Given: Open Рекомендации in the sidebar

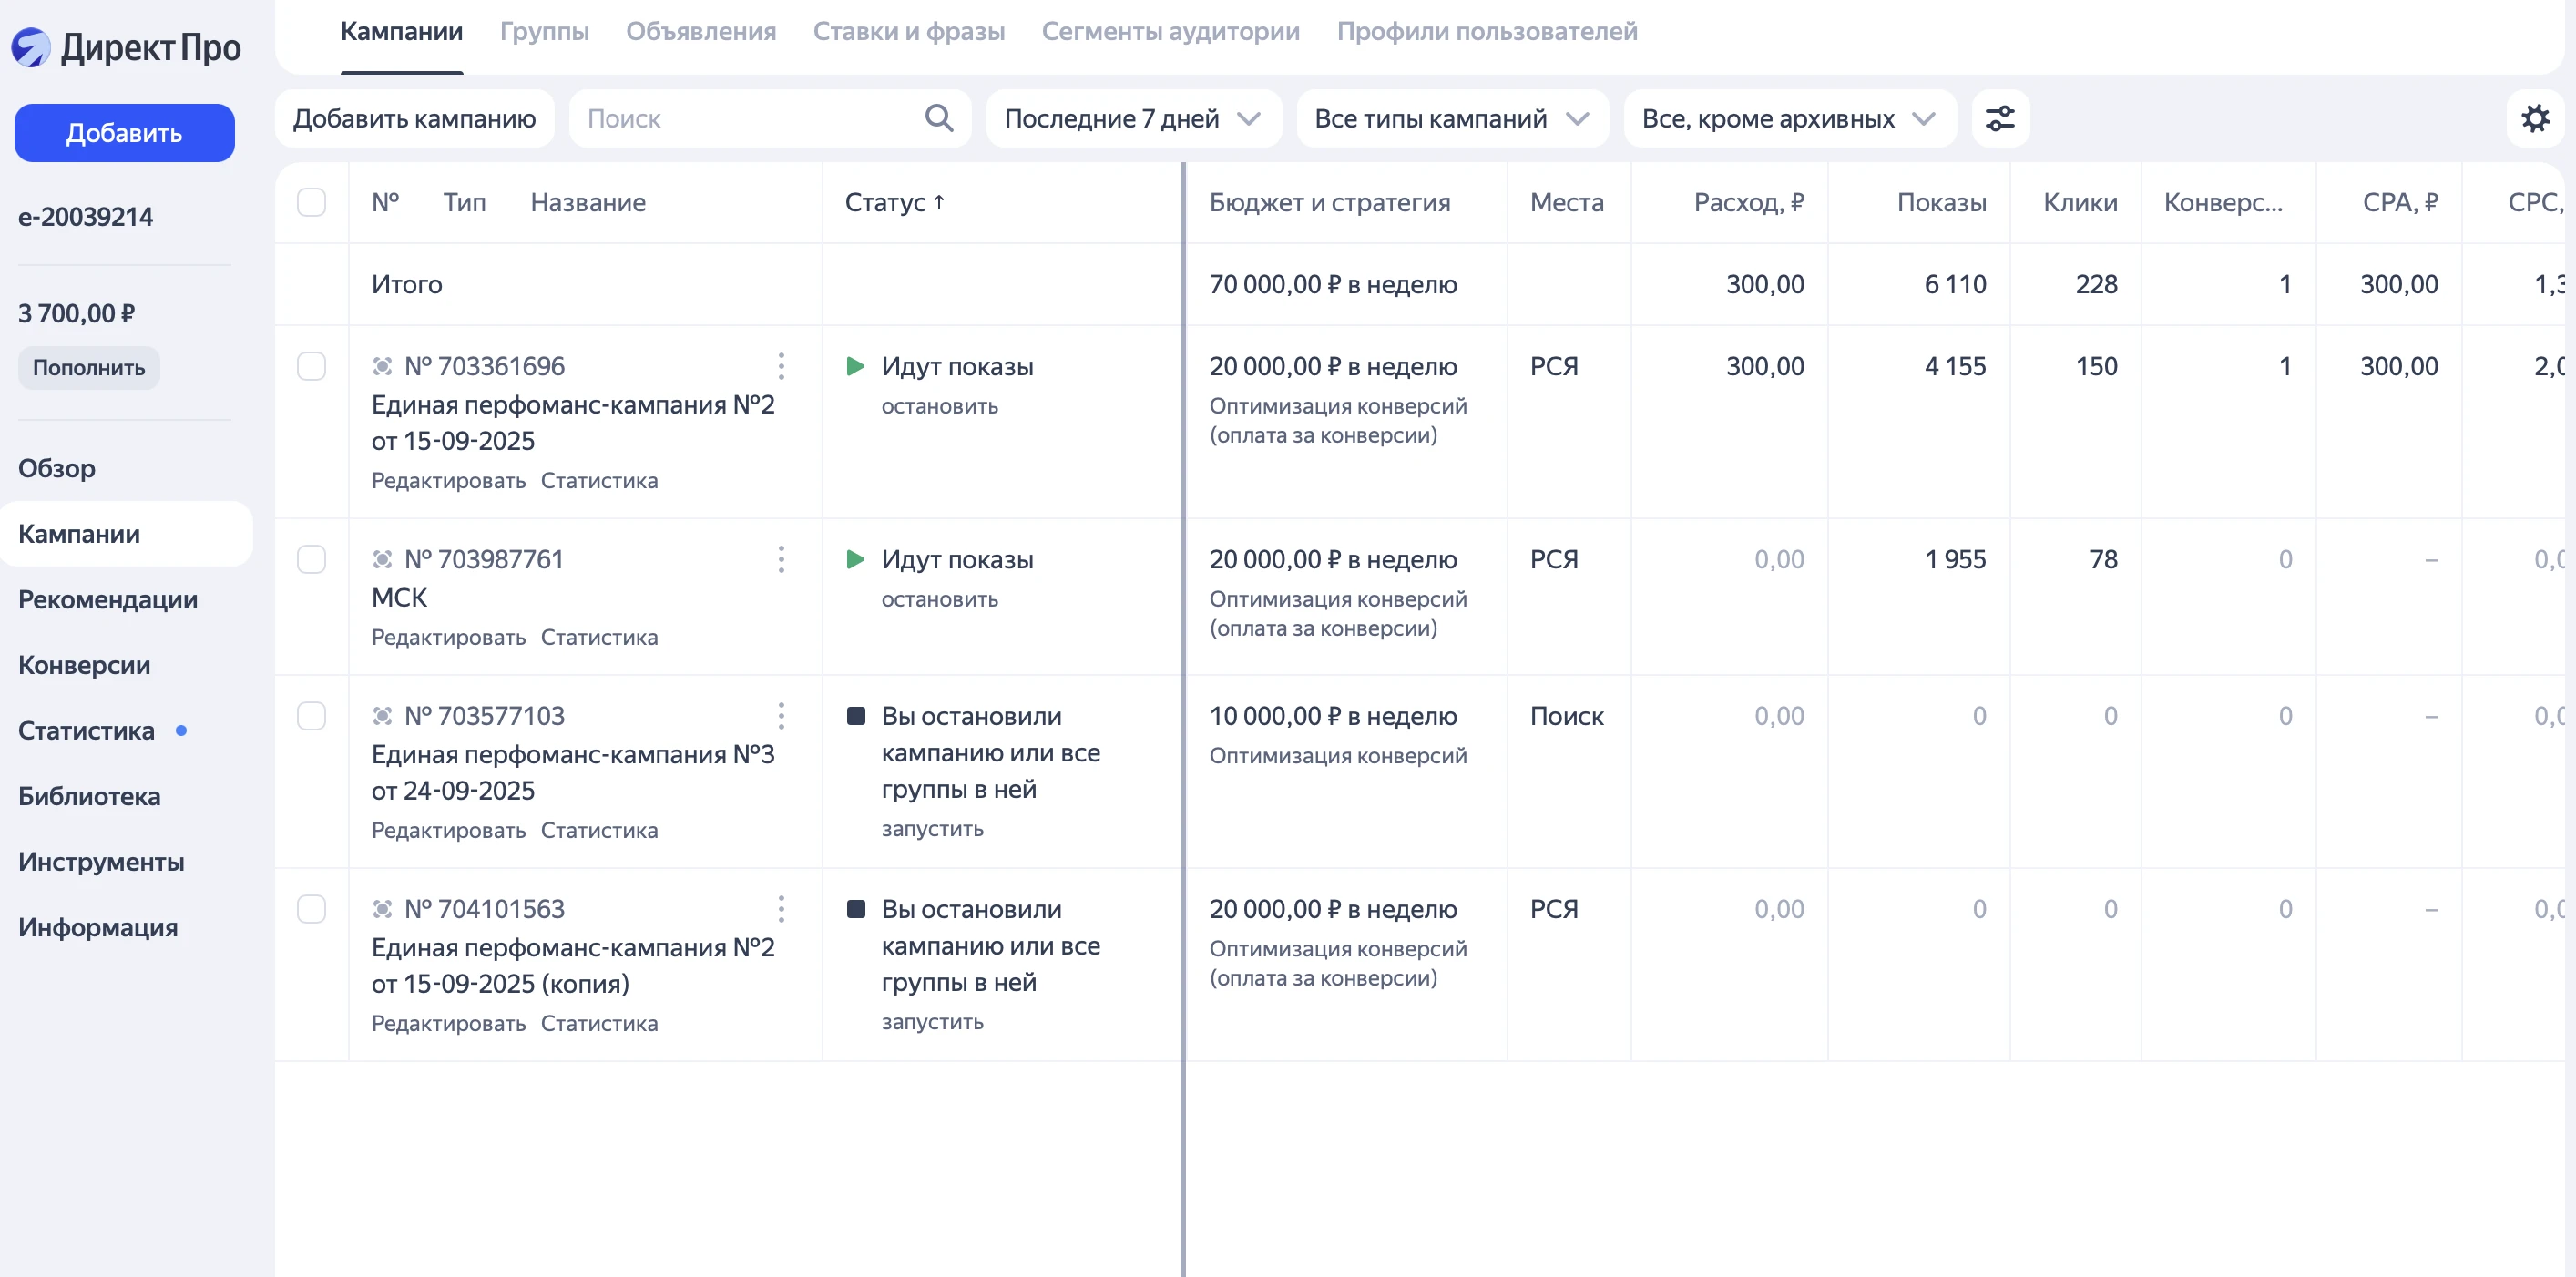Looking at the screenshot, I should 108,599.
